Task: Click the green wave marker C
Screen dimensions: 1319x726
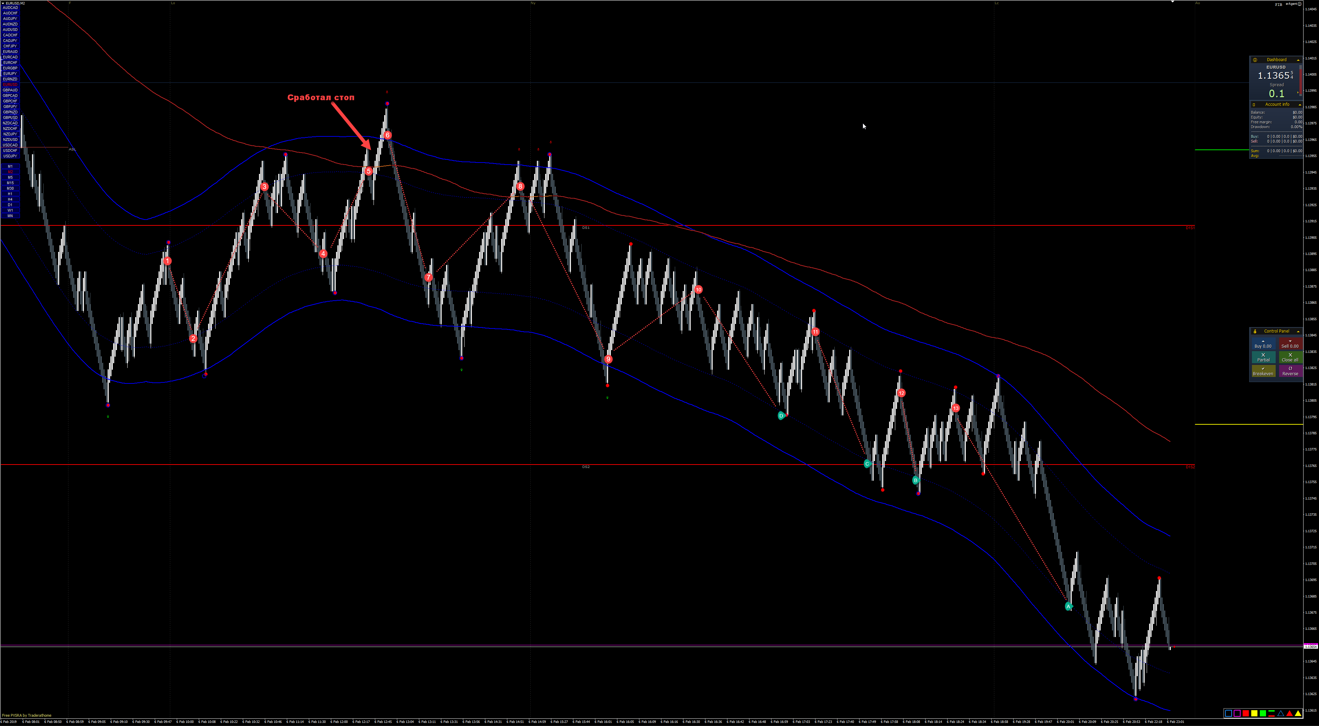Action: pos(867,463)
